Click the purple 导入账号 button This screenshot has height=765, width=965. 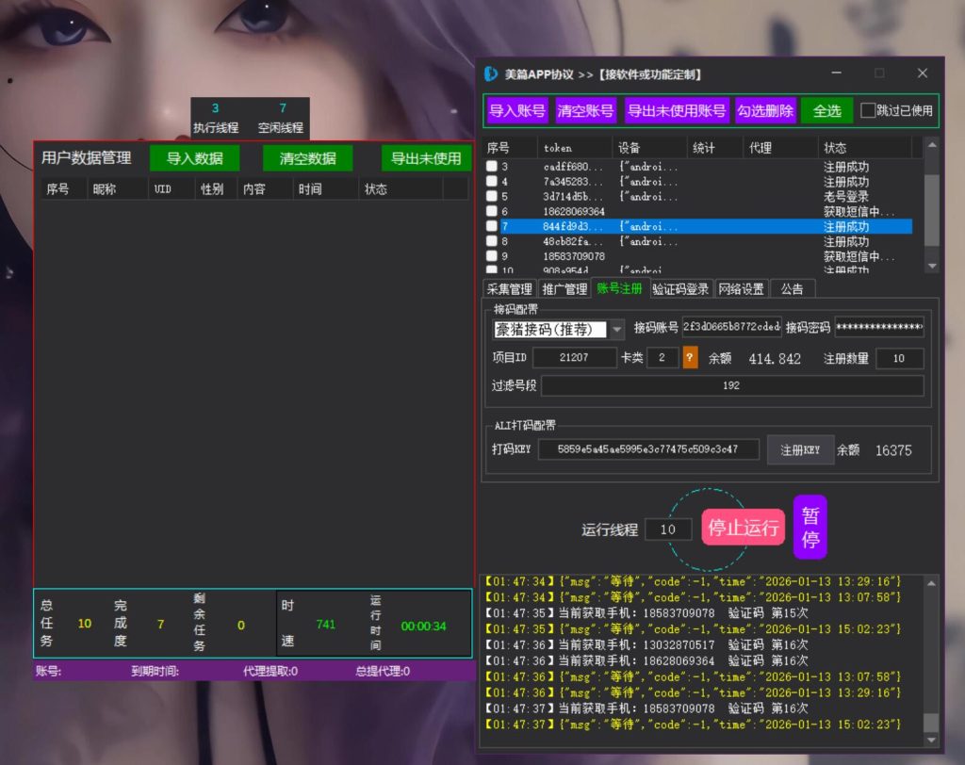click(x=517, y=110)
